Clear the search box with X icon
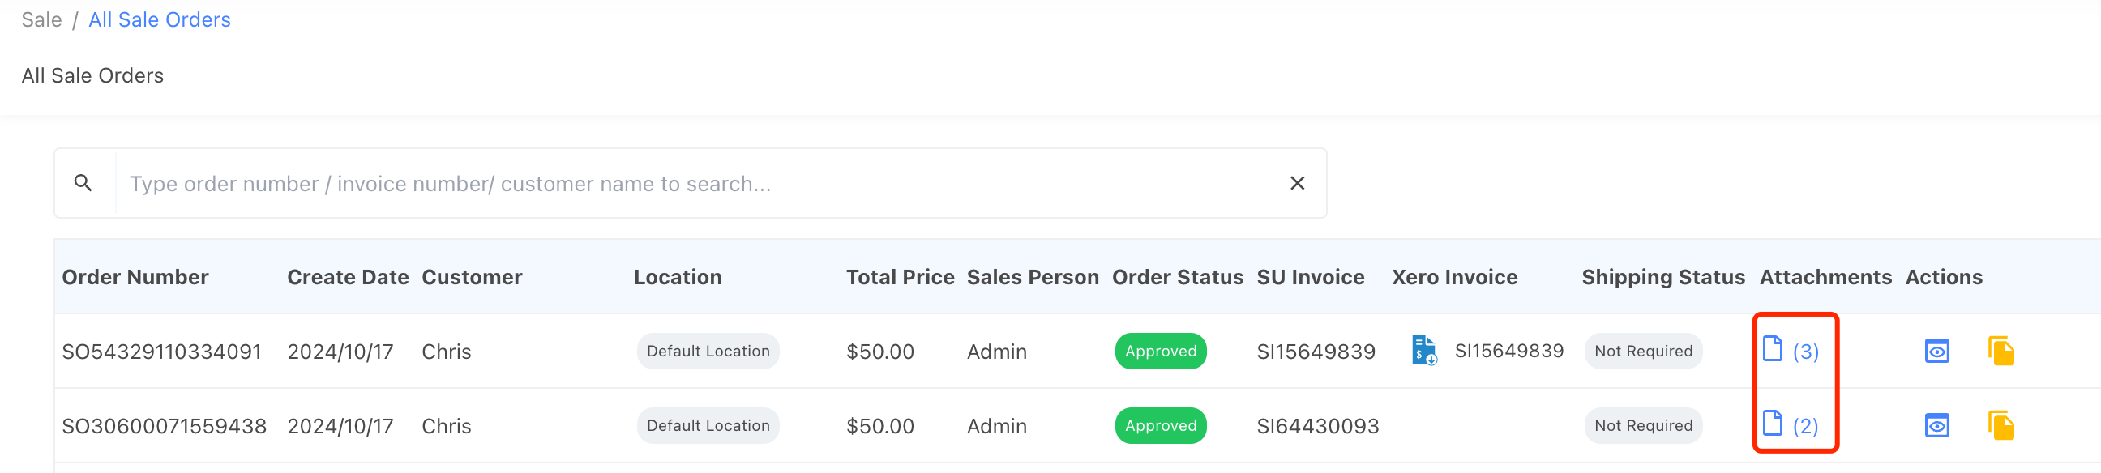The width and height of the screenshot is (2101, 473). (1297, 184)
